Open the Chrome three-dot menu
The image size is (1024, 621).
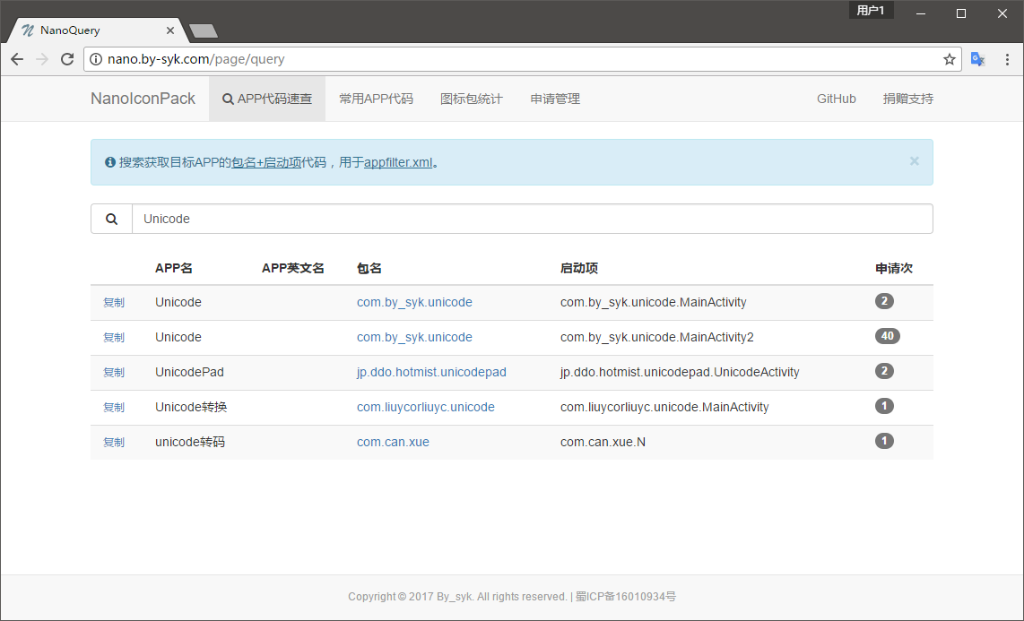tap(1007, 59)
